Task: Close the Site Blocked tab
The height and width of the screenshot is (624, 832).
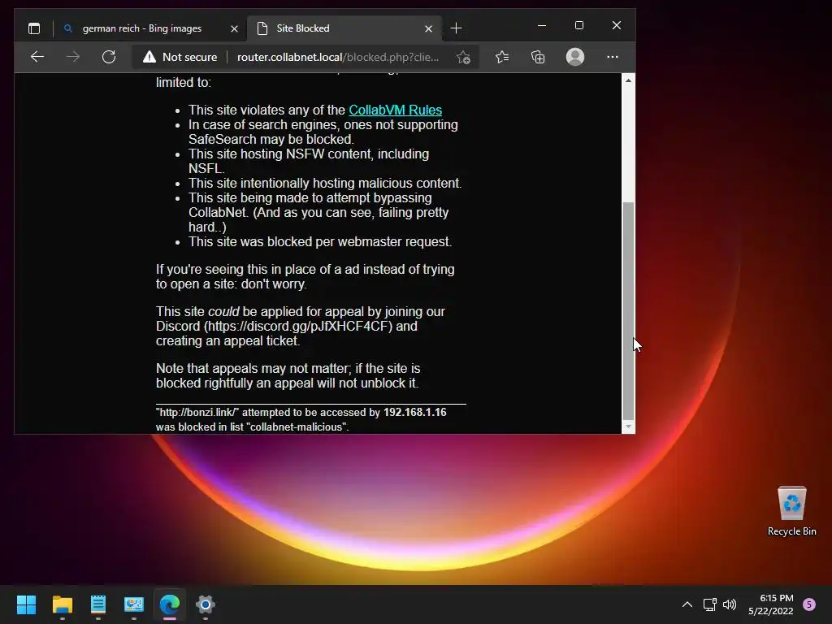Action: (428, 28)
